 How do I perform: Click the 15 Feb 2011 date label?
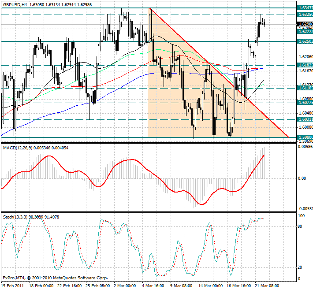point(12,285)
